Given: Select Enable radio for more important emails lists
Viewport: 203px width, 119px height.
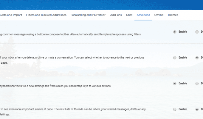Looking at the screenshot, I should [x=175, y=109].
